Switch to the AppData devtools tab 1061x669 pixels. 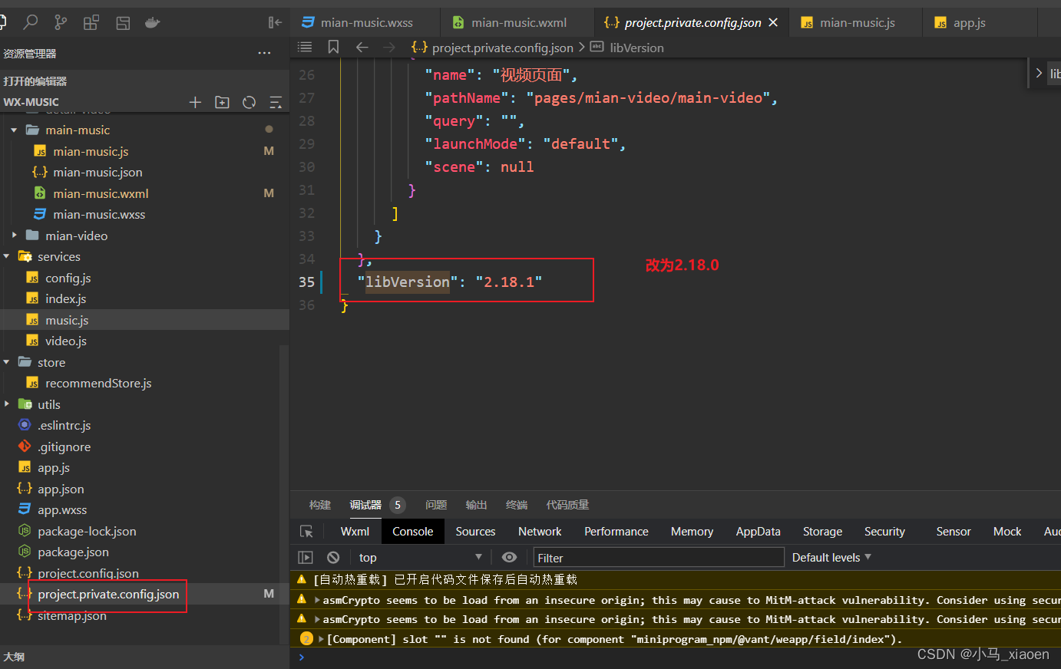758,531
